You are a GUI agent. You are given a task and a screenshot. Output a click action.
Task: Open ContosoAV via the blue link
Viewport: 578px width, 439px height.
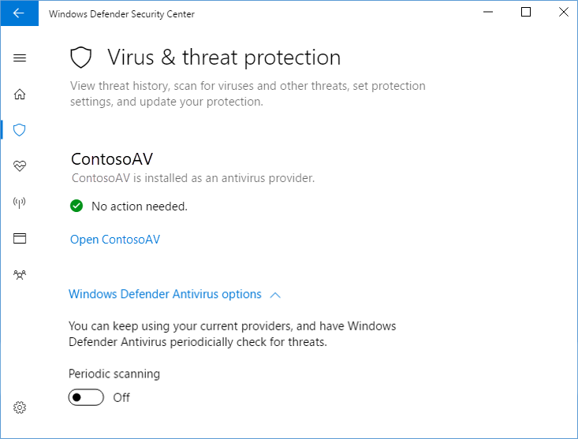(115, 240)
